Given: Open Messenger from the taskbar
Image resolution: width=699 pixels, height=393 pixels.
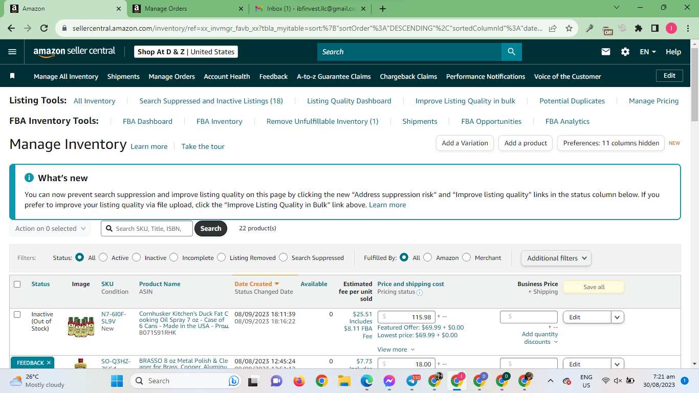Looking at the screenshot, I should tap(389, 381).
